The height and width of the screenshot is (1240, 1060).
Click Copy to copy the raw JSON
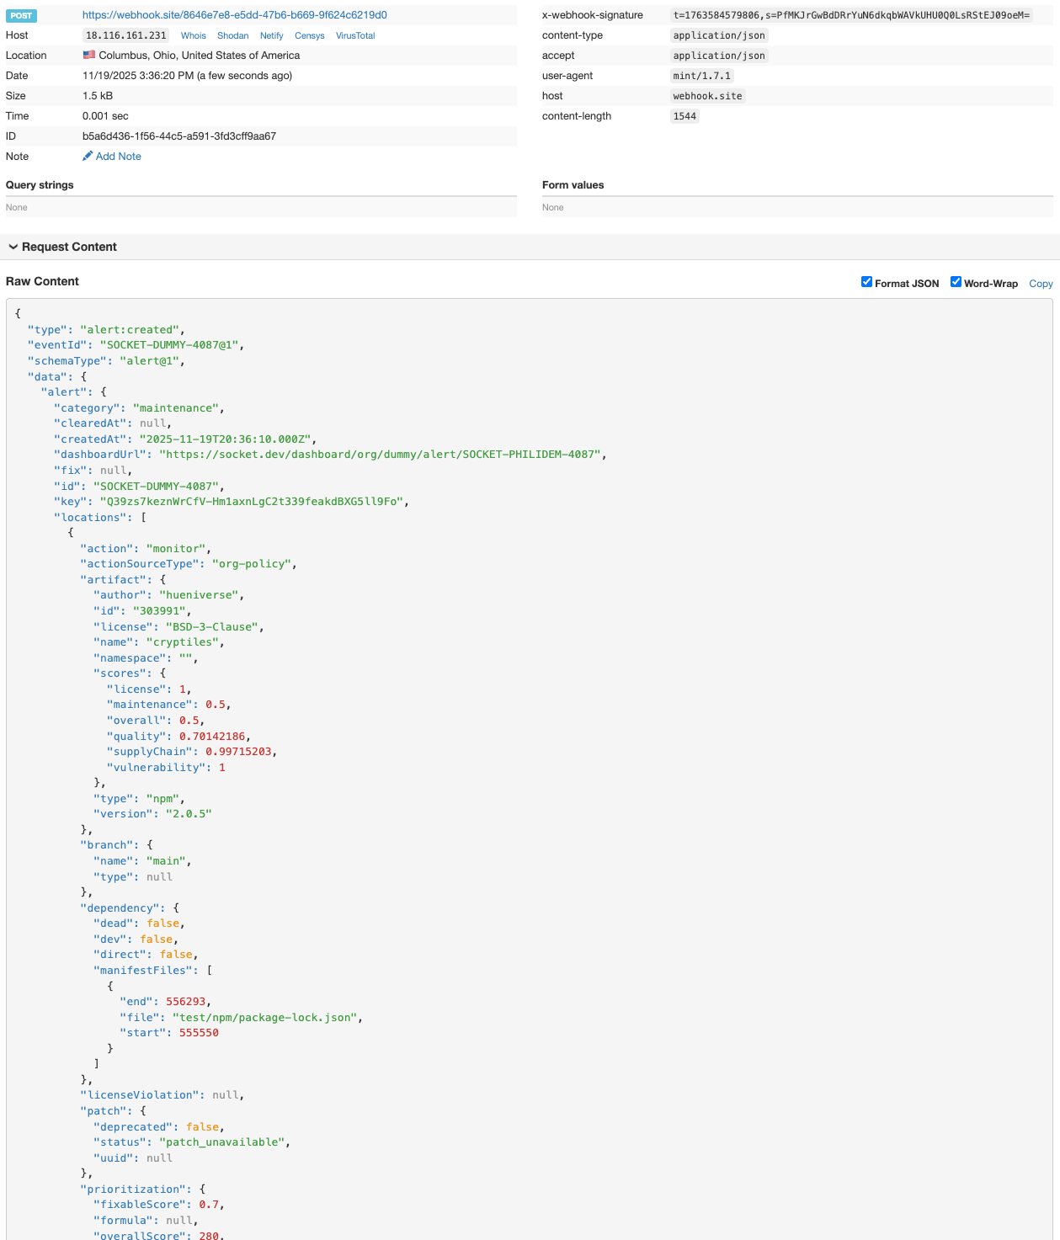(1041, 284)
